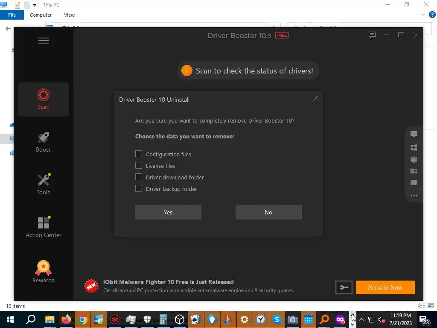The height and width of the screenshot is (328, 437).
Task: Open the IObit Malware Fighter 10 promo link
Action: [168, 282]
